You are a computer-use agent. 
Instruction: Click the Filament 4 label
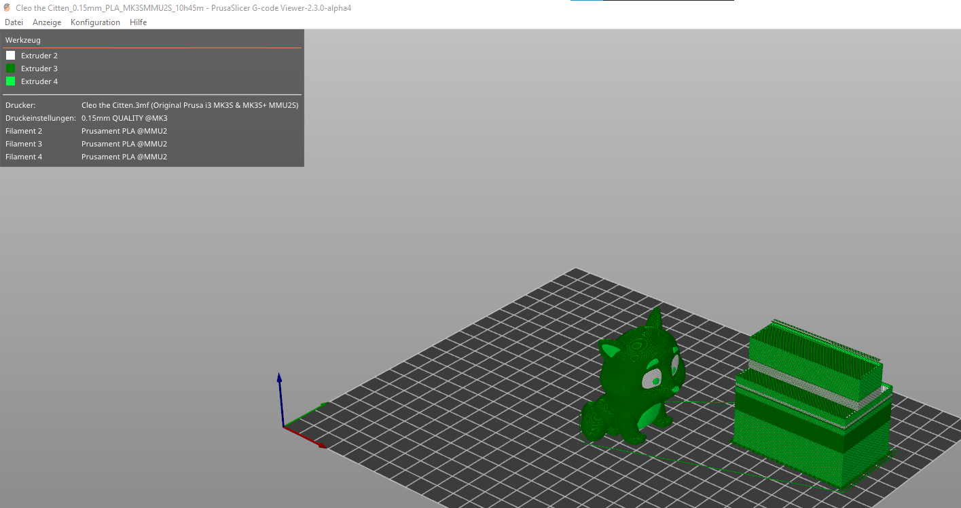pos(24,157)
